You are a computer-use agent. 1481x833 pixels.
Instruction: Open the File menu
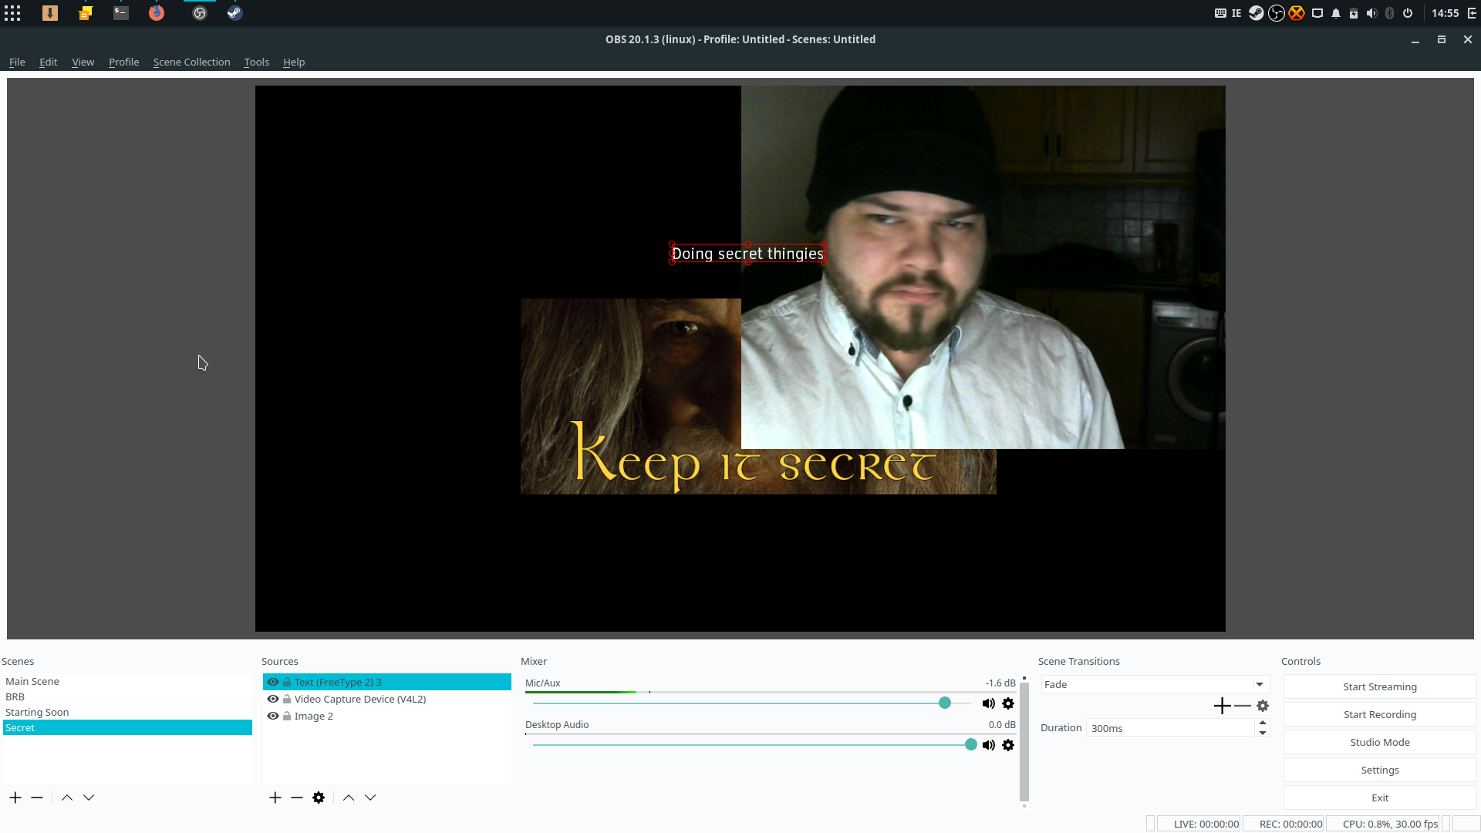tap(17, 62)
